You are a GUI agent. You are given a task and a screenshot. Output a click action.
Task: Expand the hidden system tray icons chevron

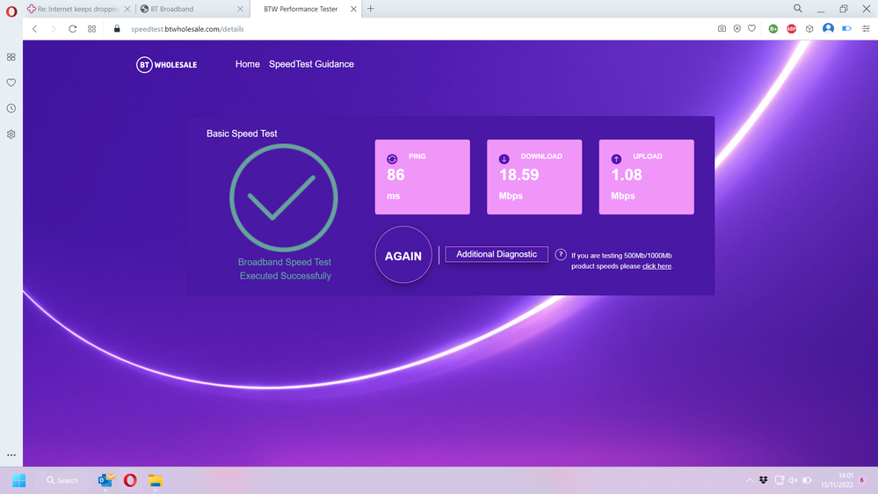[749, 481]
